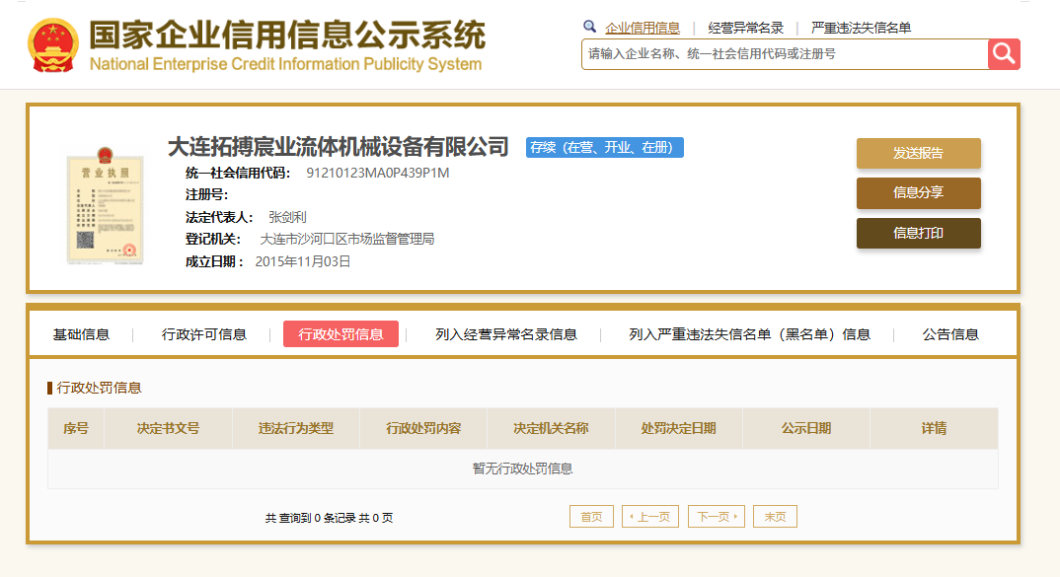Open the 列入严重违法失信名单（黑名单）信息 tab
Viewport: 1060px width, 577px height.
(750, 334)
